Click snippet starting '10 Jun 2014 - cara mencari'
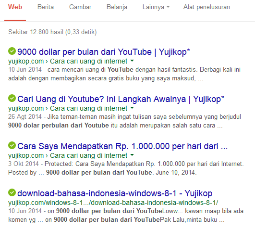This screenshot has height=229, width=255. tap(124, 74)
